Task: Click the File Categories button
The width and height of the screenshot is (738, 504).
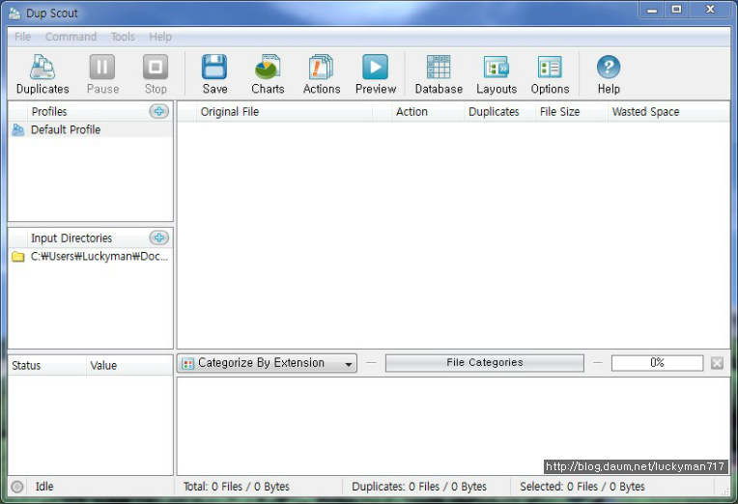Action: tap(485, 363)
